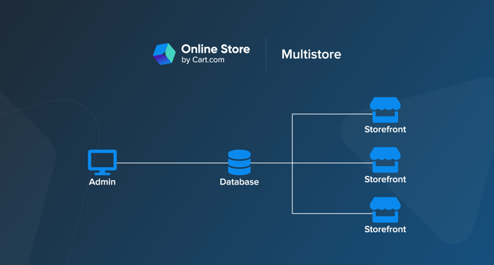
Task: Click the middle "Storefront" label
Action: [x=385, y=179]
